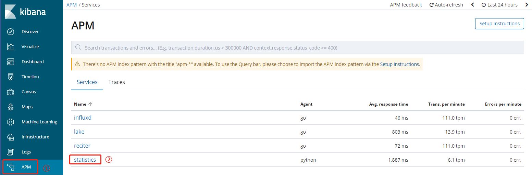The width and height of the screenshot is (532, 175).
Task: Click the Setup Instructions button
Action: tap(499, 24)
